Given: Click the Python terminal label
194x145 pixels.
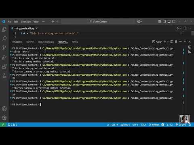Looking at the screenshot, I should point(157,42).
